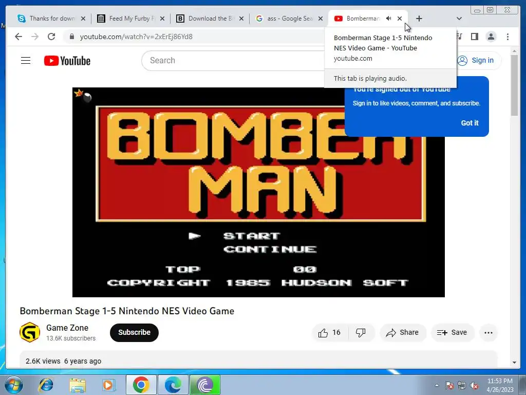Click the video title Bomberman Stage 1-5
The height and width of the screenshot is (395, 526).
coord(127,311)
